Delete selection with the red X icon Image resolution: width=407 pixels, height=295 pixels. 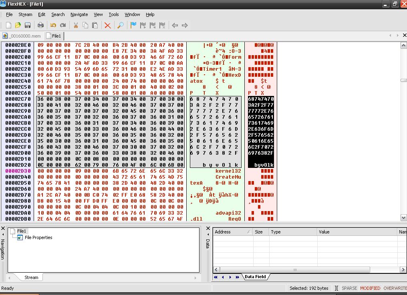point(107,25)
